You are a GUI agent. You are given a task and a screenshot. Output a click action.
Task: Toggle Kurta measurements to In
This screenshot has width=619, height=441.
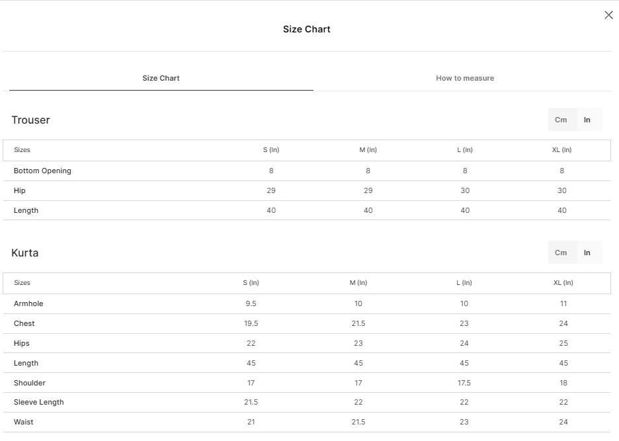click(x=587, y=253)
